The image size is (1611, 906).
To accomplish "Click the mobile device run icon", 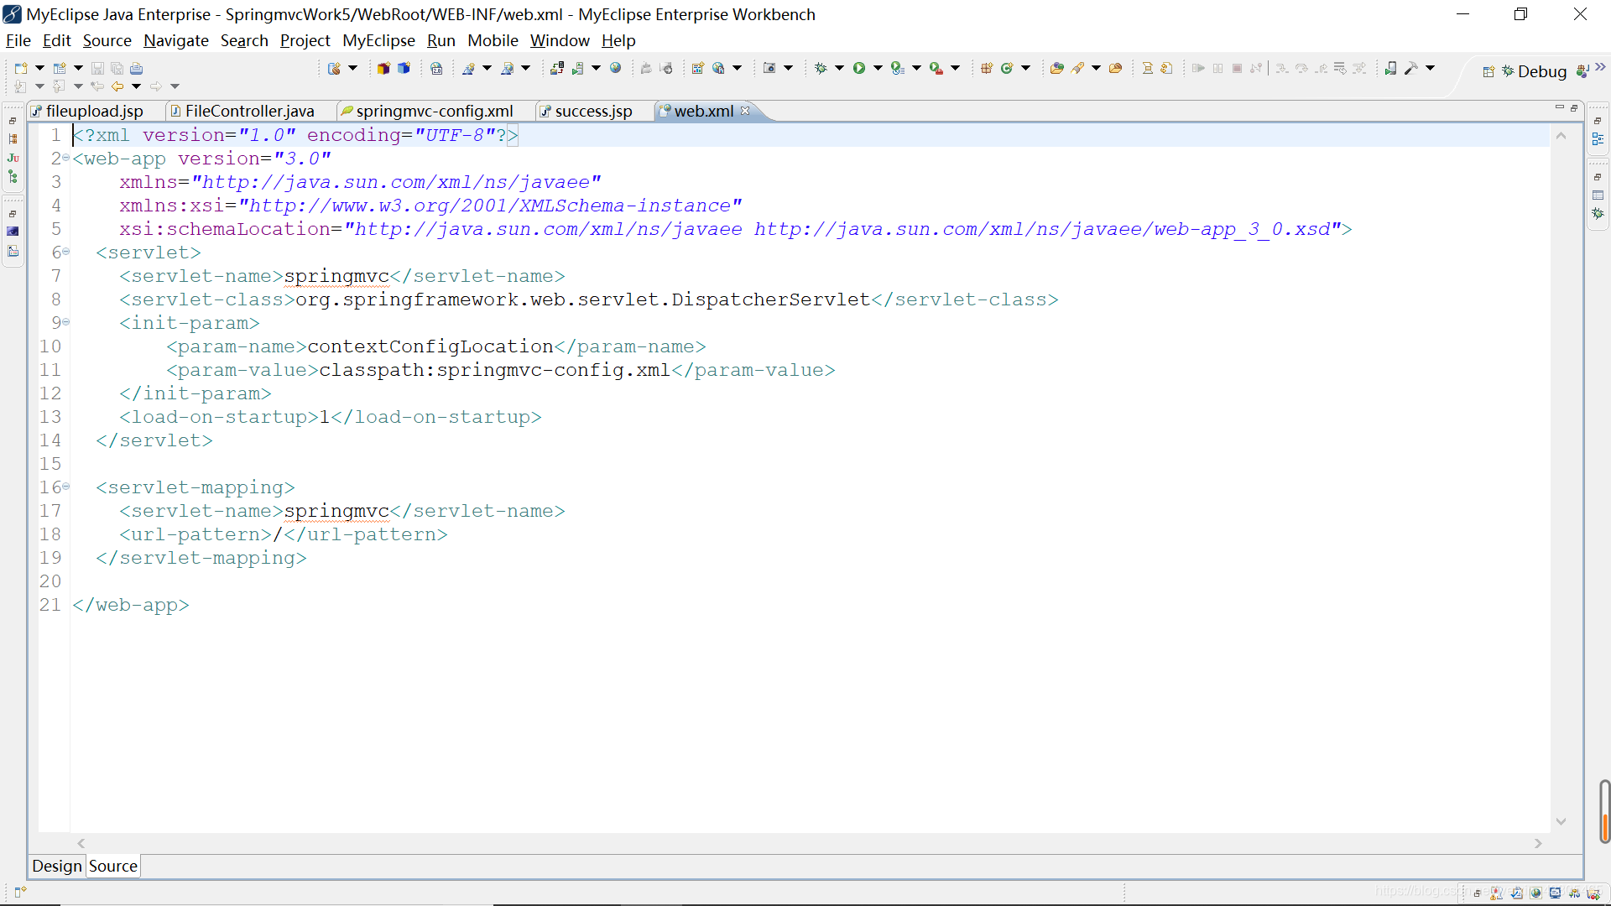I will click(x=1390, y=68).
